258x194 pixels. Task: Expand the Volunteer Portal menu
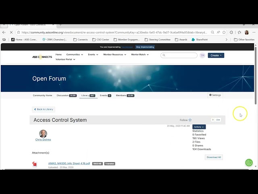click(65, 59)
